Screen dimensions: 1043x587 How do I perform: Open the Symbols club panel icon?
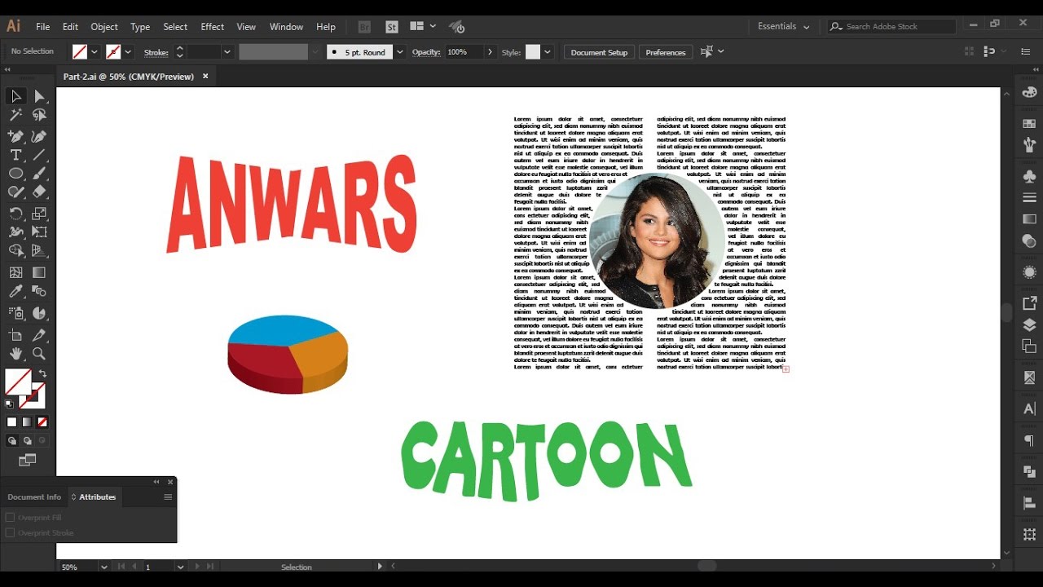[1029, 175]
